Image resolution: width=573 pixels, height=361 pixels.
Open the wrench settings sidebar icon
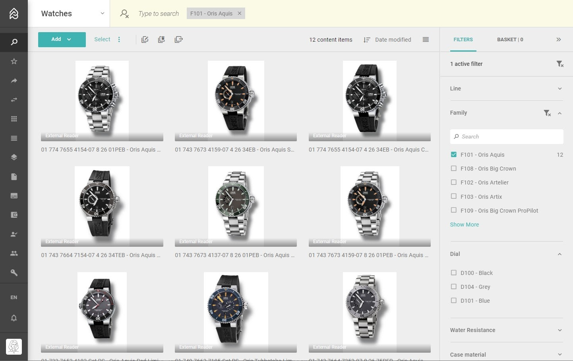pyautogui.click(x=14, y=273)
